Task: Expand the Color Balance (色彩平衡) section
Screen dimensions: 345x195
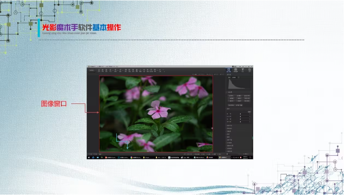Action: coord(229,140)
